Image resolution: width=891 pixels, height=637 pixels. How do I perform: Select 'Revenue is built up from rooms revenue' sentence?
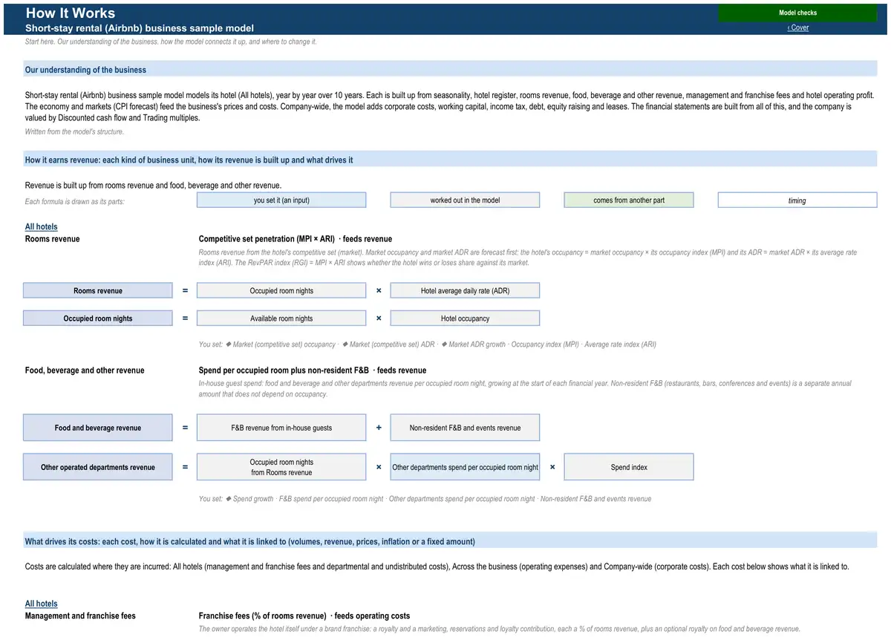(x=153, y=185)
